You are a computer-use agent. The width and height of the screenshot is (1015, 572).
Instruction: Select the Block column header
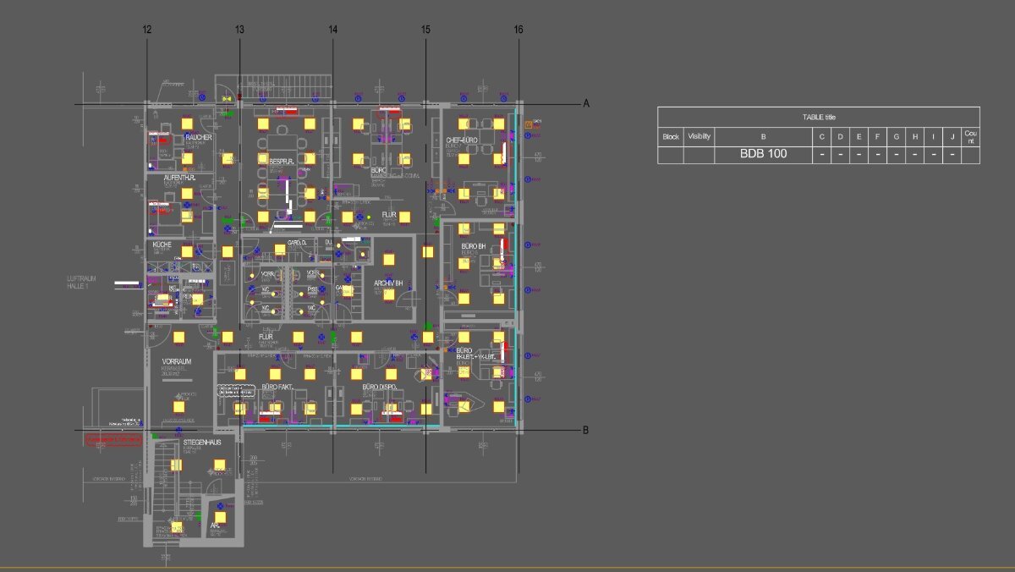click(x=671, y=136)
